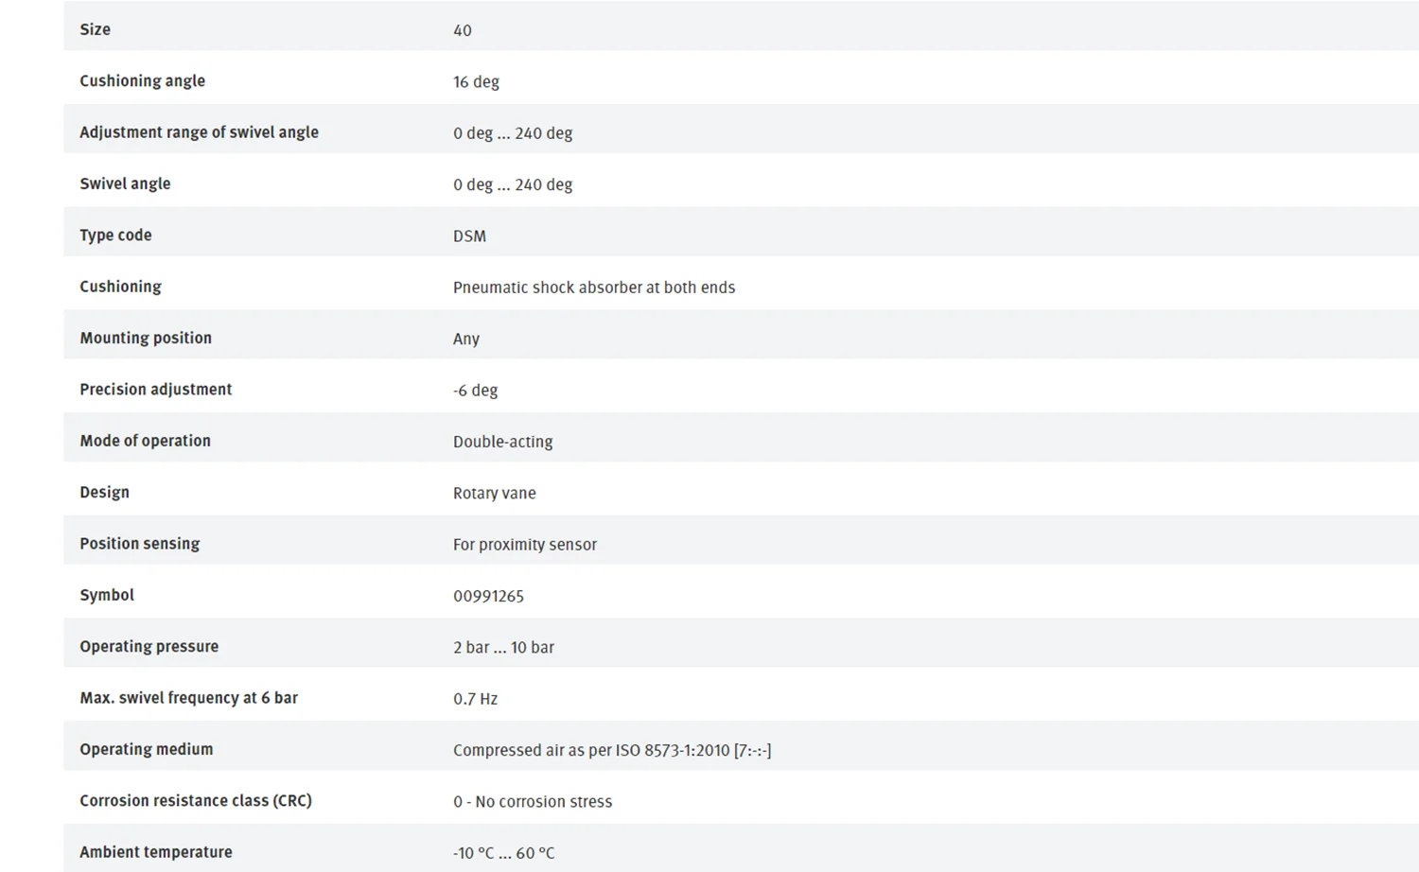
Task: Click the Compressed air ISO 8573-1:2010 value
Action: (612, 750)
